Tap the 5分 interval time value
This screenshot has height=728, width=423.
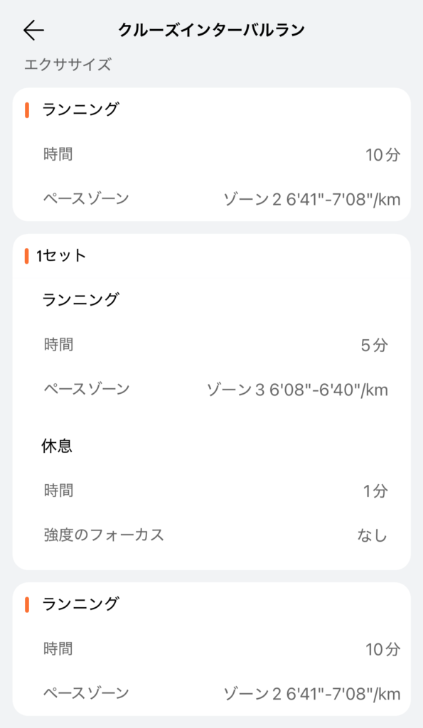[x=374, y=345]
